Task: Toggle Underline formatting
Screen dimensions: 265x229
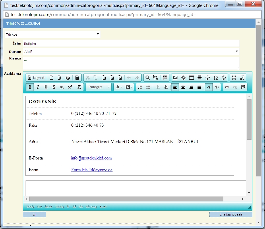Action: pyautogui.click(x=46, y=87)
